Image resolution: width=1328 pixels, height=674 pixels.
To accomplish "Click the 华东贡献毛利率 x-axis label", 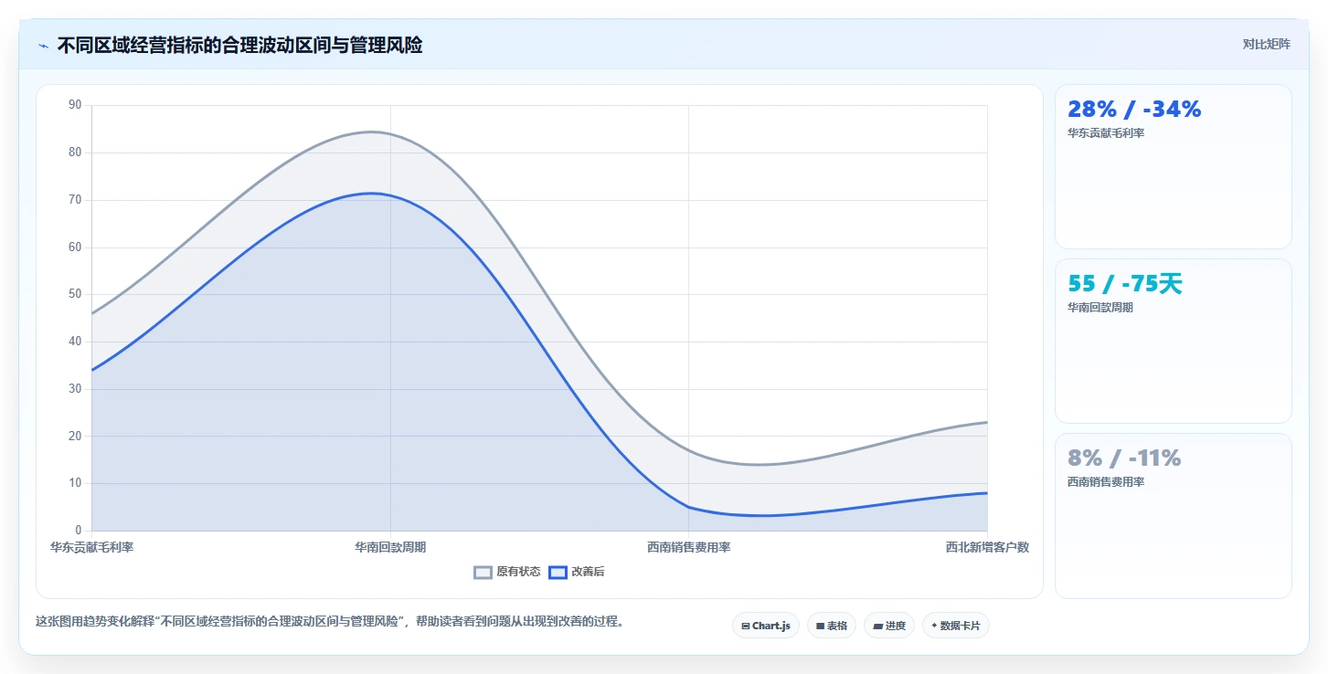I will coord(91,547).
